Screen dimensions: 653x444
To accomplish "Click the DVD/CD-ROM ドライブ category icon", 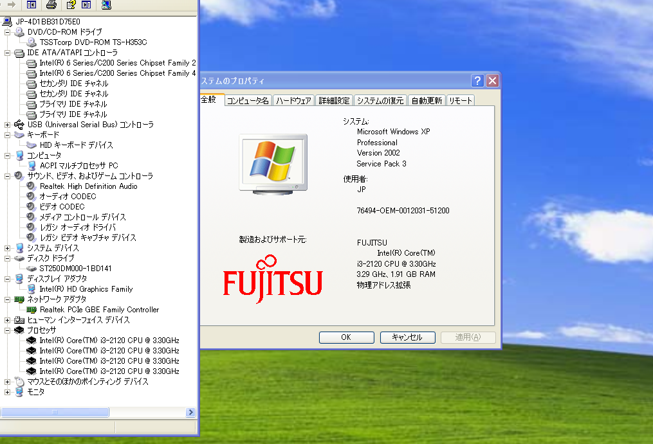I will (x=19, y=31).
